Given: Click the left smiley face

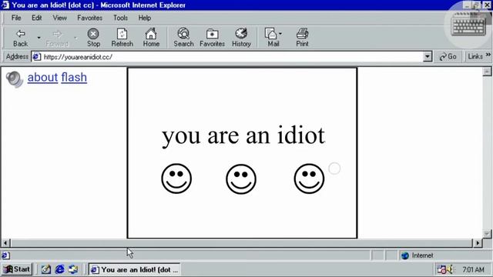Looking at the screenshot, I should point(176,179).
